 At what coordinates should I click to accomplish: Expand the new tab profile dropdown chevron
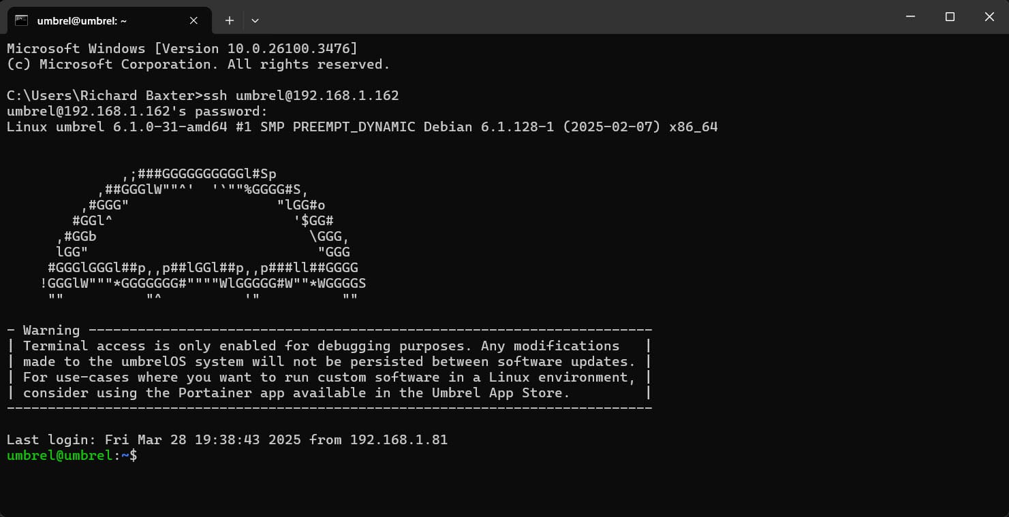[x=255, y=20]
